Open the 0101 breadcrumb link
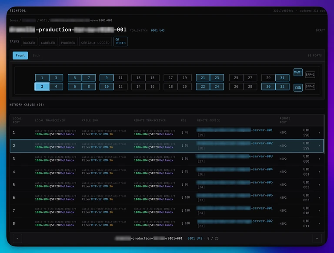Image resolution: width=334 pixels, height=253 pixels. pyautogui.click(x=43, y=20)
